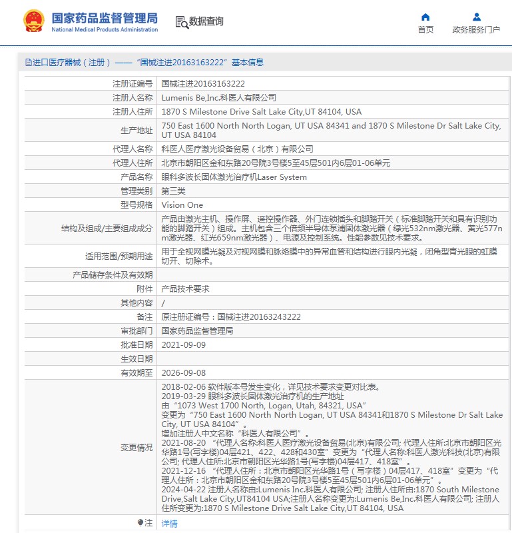Click change entry dated 2021-08-20
Image resolution: width=512 pixels, height=533 pixels.
click(332, 452)
